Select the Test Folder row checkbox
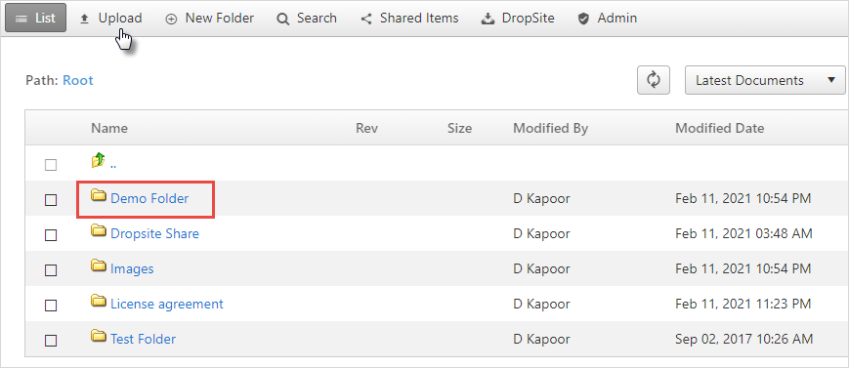The width and height of the screenshot is (849, 368). pyautogui.click(x=51, y=341)
